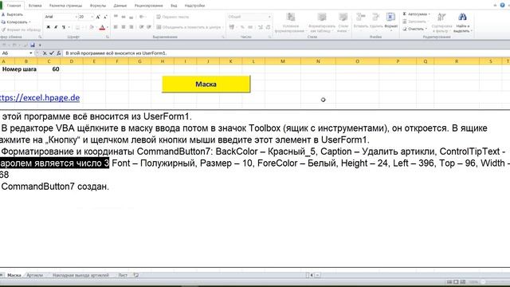Click the fill color bucket icon

[92, 27]
